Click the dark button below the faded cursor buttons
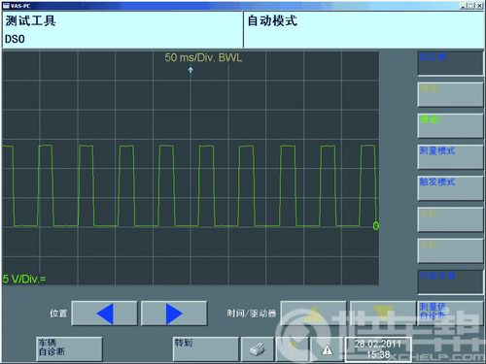 (450, 282)
